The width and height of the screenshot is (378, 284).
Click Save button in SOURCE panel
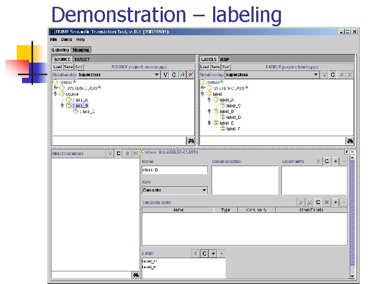point(68,67)
